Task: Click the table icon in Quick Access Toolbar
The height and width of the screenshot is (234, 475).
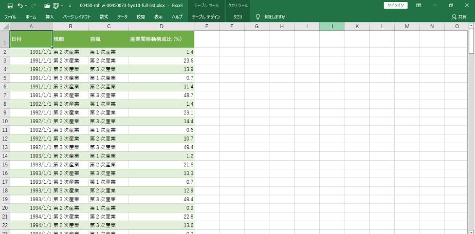Action: (x=56, y=6)
